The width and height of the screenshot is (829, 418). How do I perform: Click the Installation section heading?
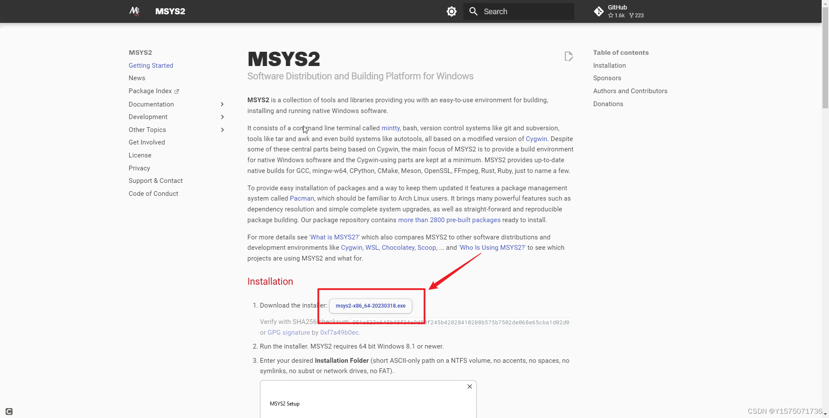click(270, 281)
